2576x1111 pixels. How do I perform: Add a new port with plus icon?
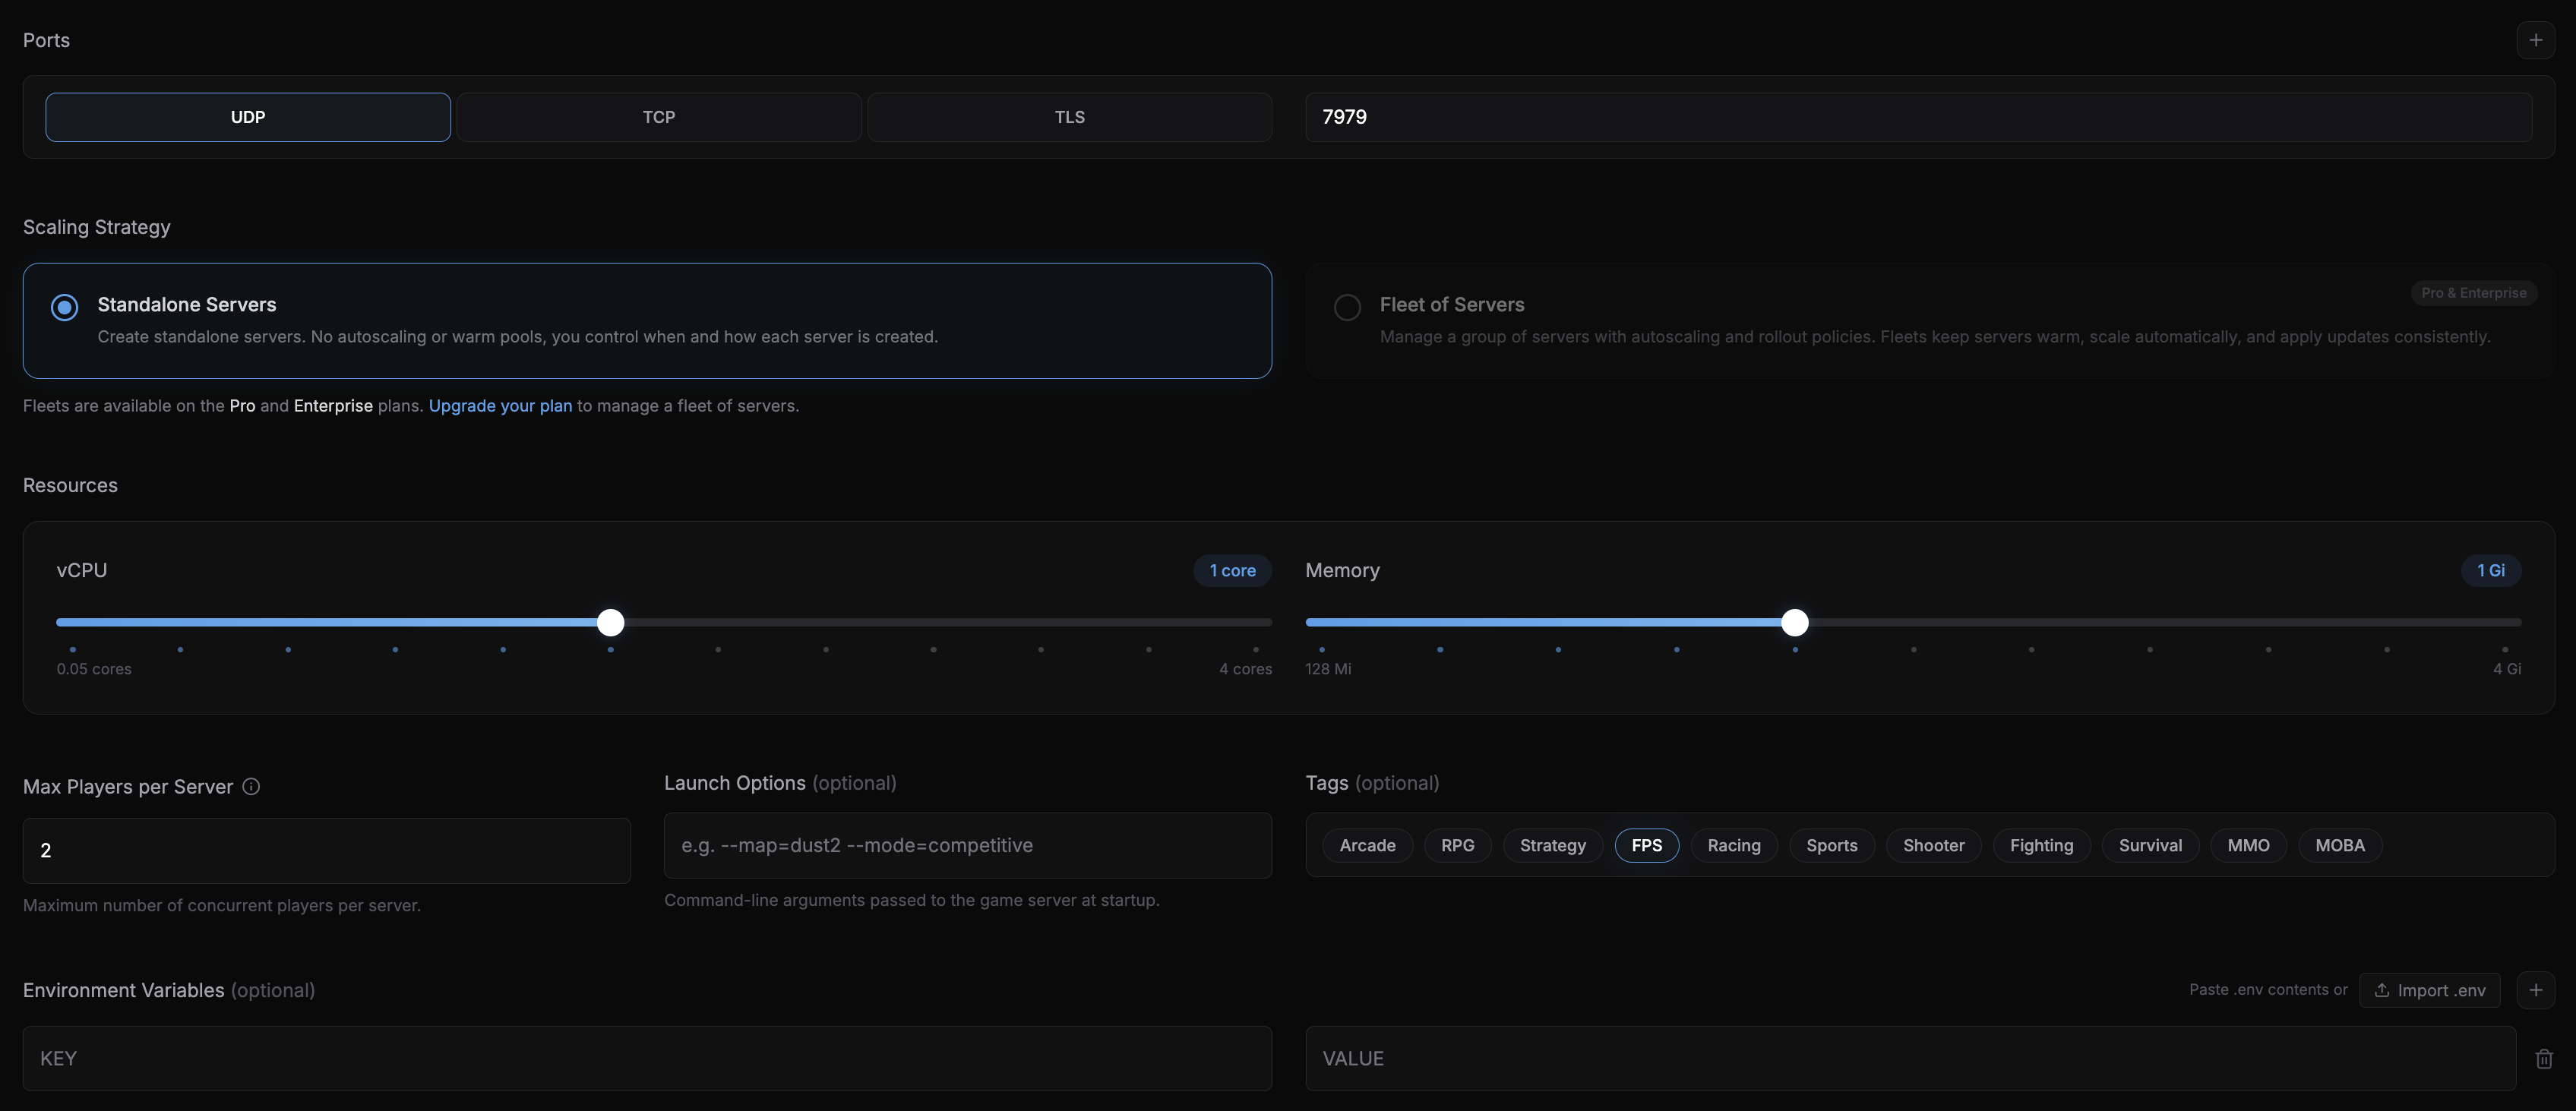pos(2535,40)
